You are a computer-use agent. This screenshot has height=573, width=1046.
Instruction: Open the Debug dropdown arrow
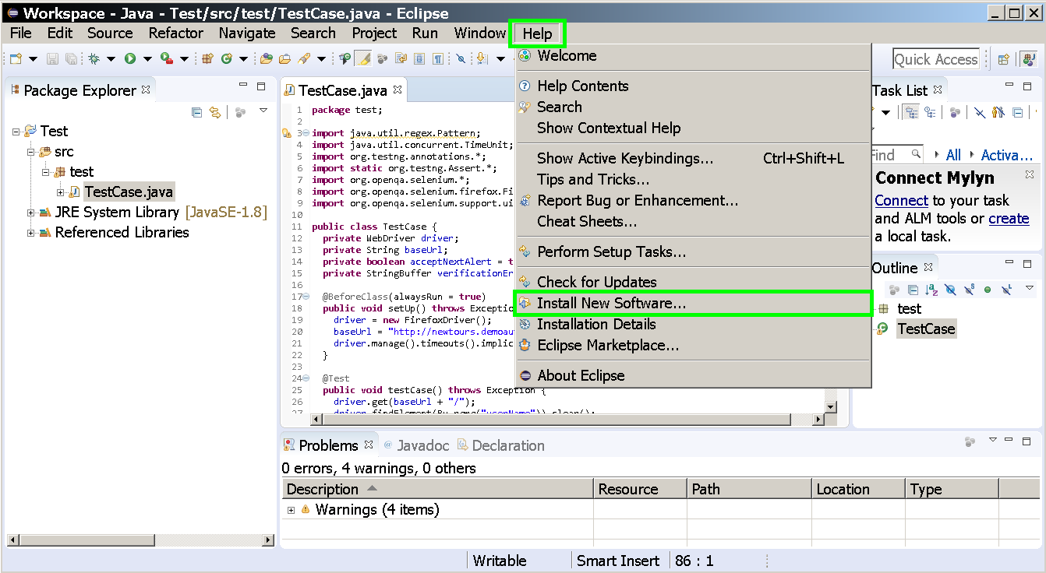click(111, 58)
